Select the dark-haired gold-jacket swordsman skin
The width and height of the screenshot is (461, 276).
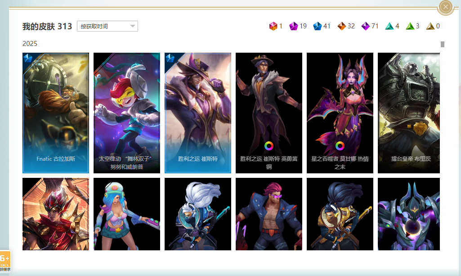340,214
